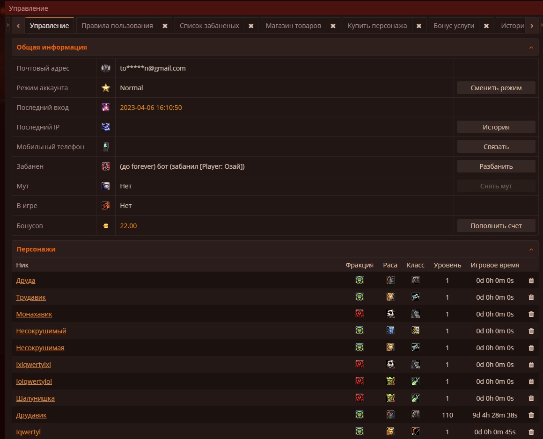This screenshot has width=543, height=439.
Task: Click the star icon beside Режим аккаунта
Action: pyautogui.click(x=106, y=88)
